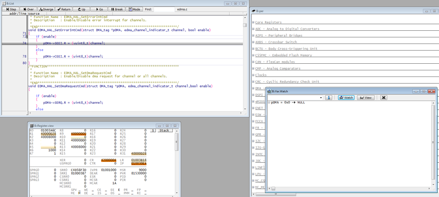Start execution with the Go button
Viewport: 439px width, 197px height.
pyautogui.click(x=98, y=9)
